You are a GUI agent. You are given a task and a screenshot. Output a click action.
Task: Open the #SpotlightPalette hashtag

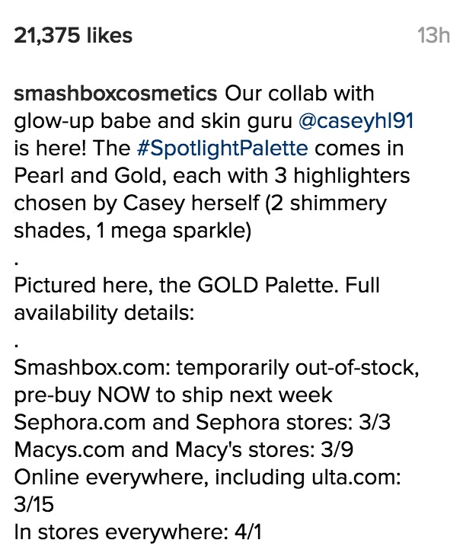point(222,149)
